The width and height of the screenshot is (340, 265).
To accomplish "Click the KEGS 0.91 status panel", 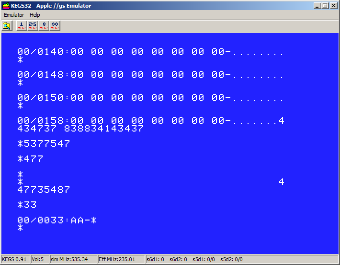I will tap(15, 259).
